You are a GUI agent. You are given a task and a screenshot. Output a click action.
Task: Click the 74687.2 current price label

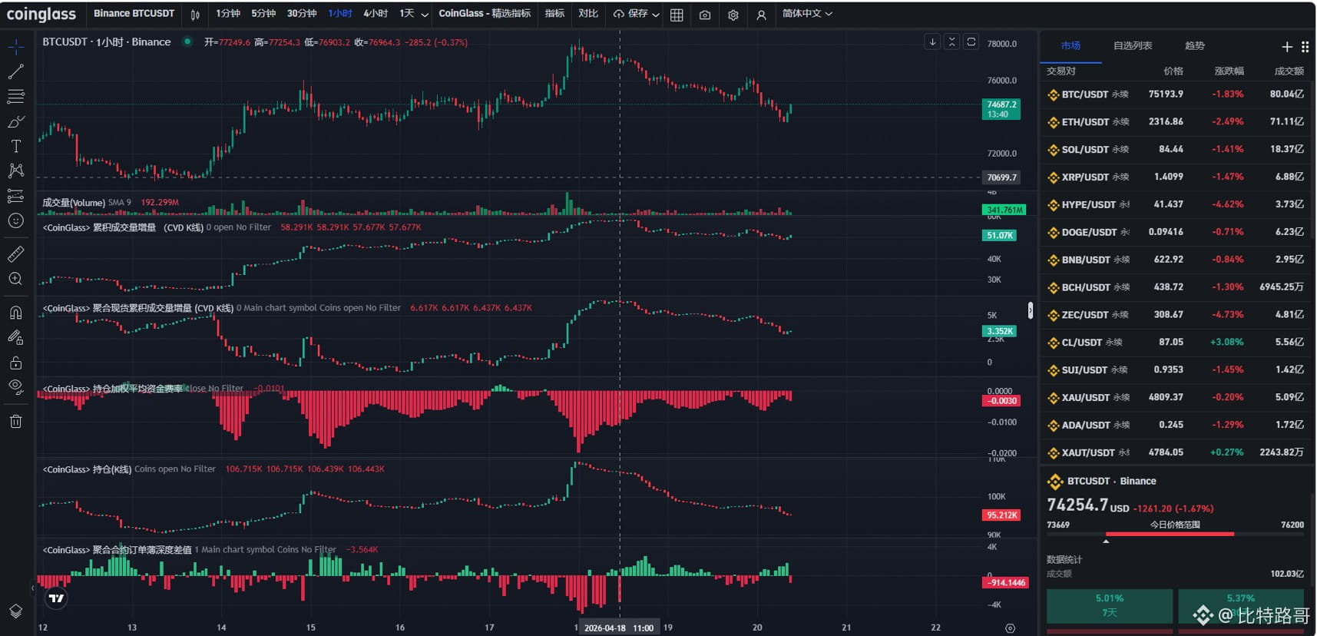click(x=1001, y=109)
